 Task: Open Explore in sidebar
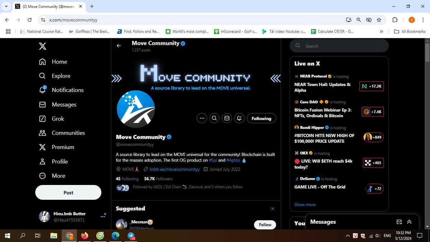(54, 76)
